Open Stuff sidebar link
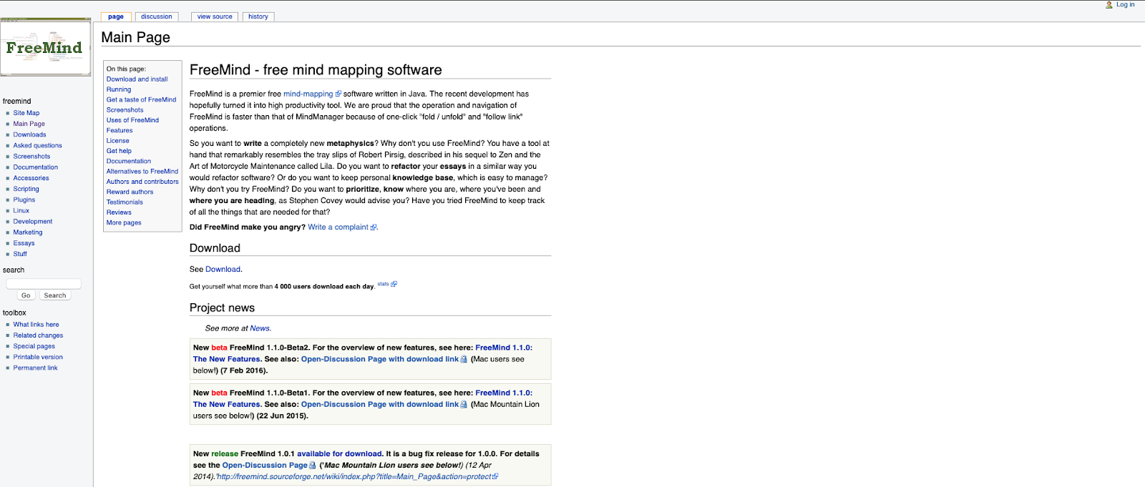Image resolution: width=1145 pixels, height=487 pixels. [20, 254]
